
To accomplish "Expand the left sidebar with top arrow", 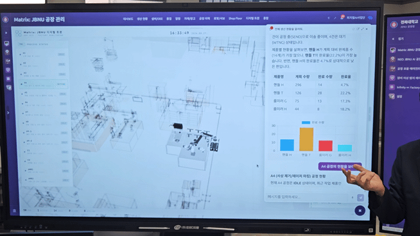I will [x=6, y=33].
